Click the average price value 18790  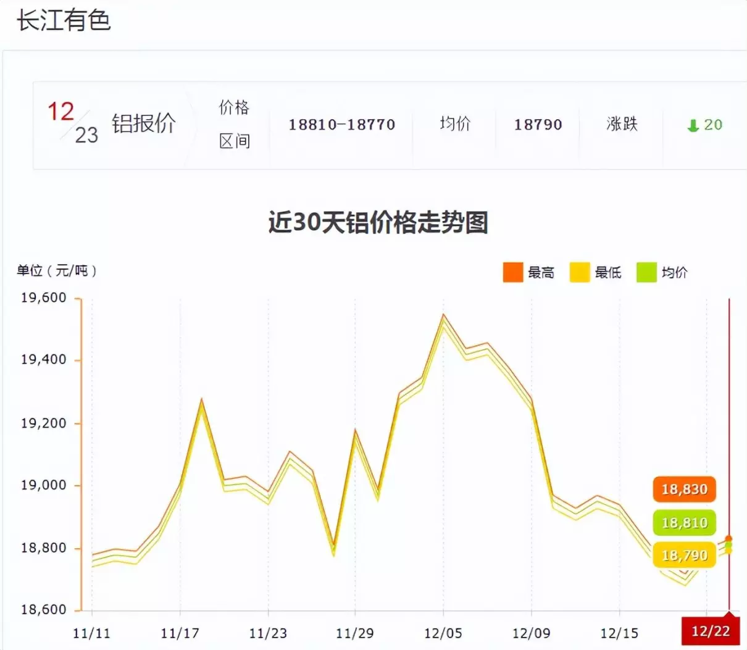[538, 125]
